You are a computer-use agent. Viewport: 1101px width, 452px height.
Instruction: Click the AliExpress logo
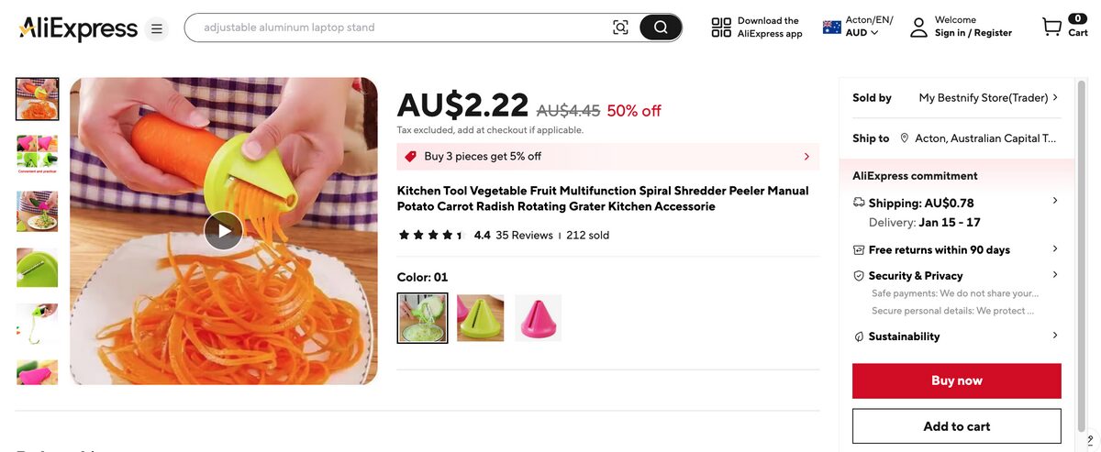coord(78,28)
